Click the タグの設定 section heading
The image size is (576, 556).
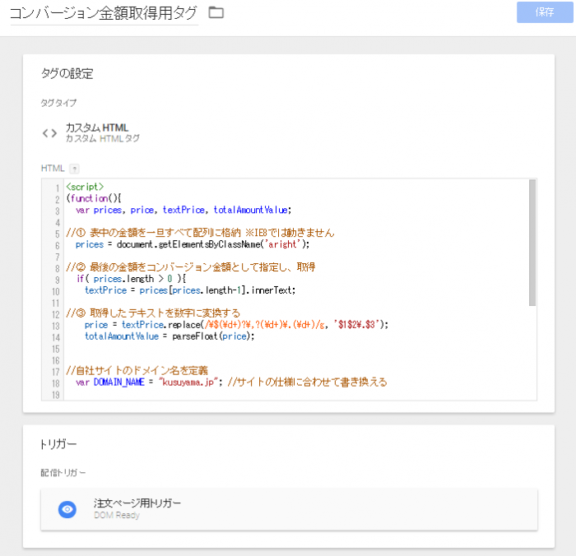(x=67, y=74)
